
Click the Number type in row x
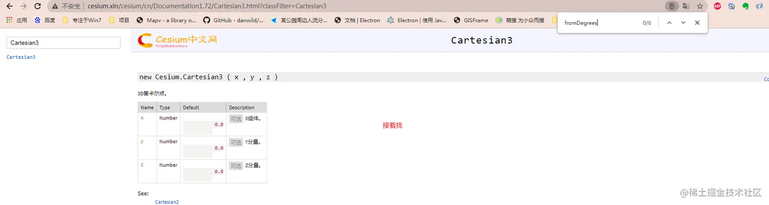[168, 118]
